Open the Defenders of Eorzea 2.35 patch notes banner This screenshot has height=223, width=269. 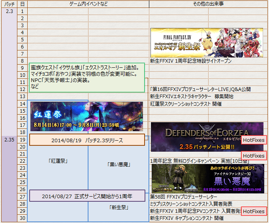point(207,137)
